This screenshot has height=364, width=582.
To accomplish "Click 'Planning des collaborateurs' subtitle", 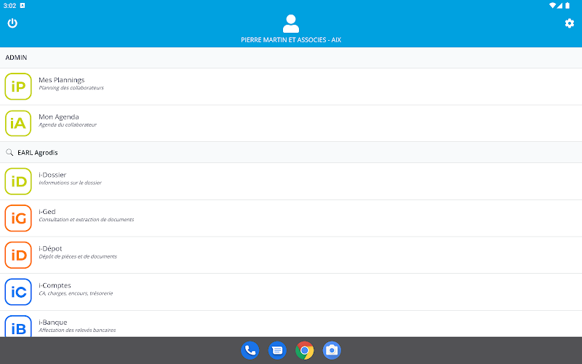I will pyautogui.click(x=71, y=88).
